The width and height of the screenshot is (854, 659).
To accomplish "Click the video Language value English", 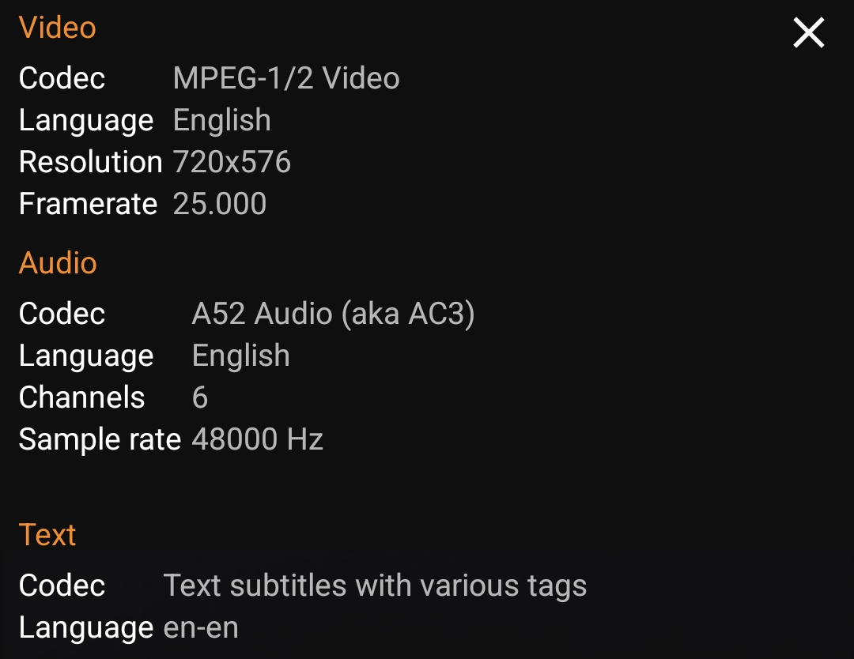I will point(221,120).
